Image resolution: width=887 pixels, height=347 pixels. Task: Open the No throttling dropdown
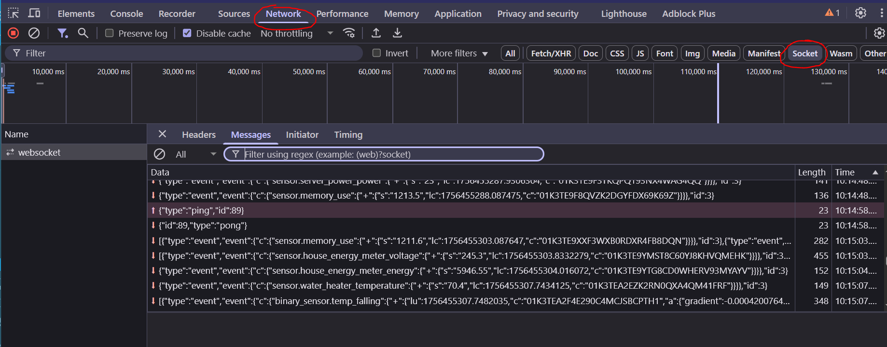(x=296, y=33)
